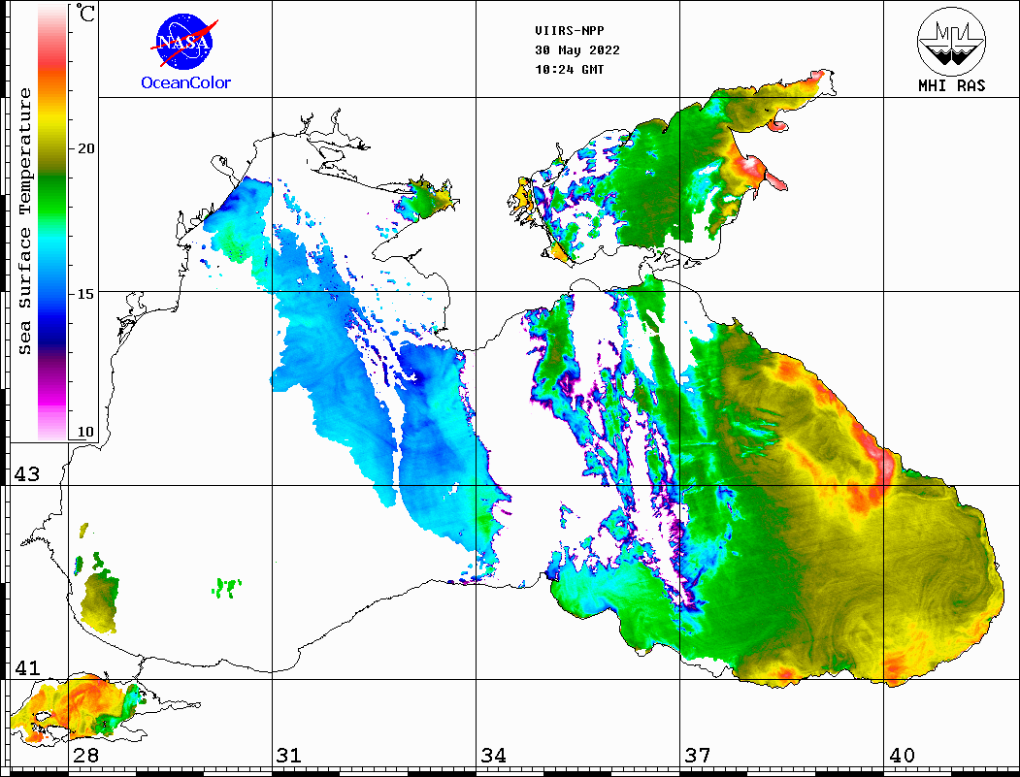The width and height of the screenshot is (1020, 777).
Task: Click the 20 mark on temperature scale
Action: tap(86, 148)
